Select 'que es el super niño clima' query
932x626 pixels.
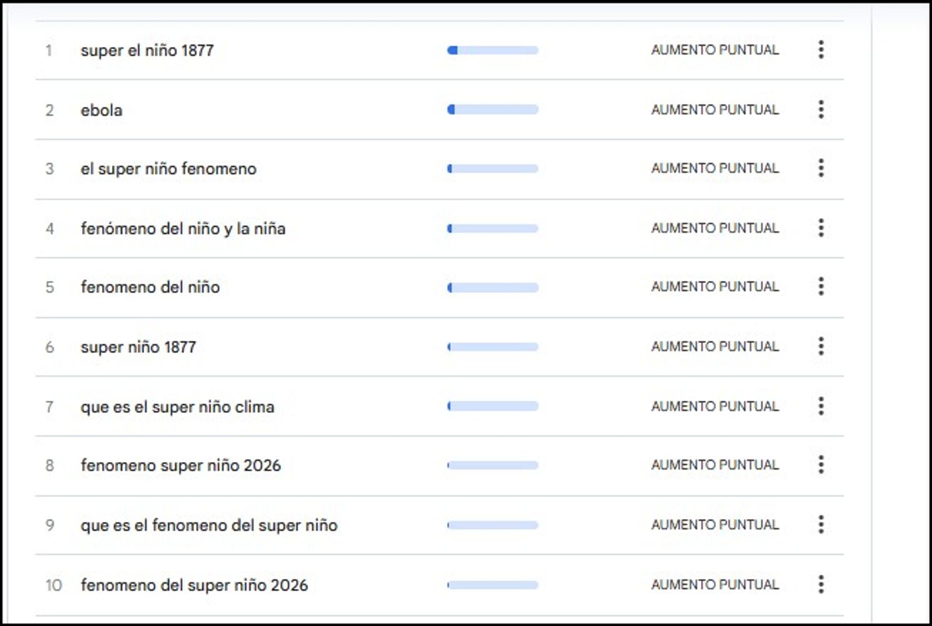[177, 407]
